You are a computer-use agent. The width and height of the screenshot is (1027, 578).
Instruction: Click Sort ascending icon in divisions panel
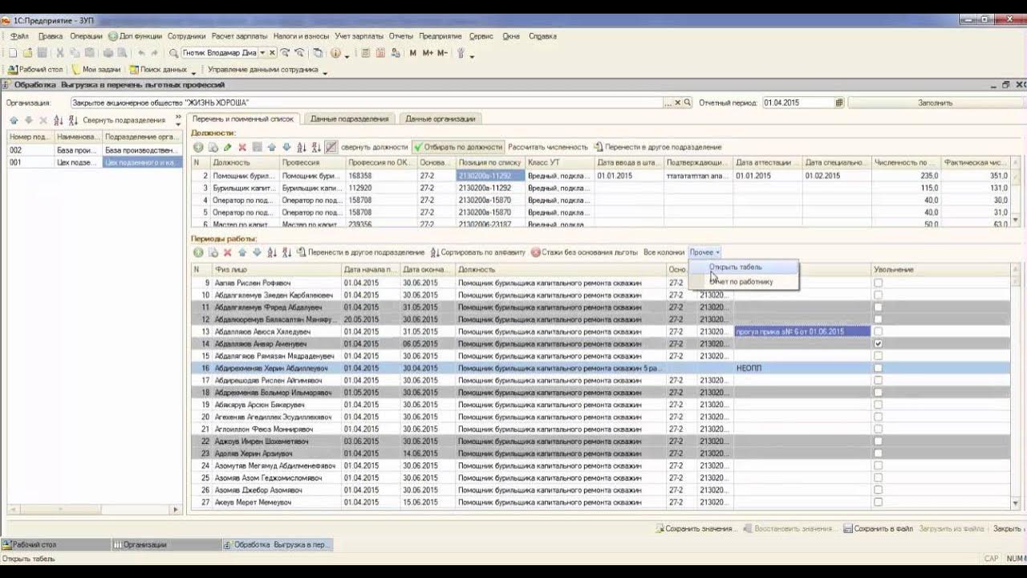coord(59,120)
